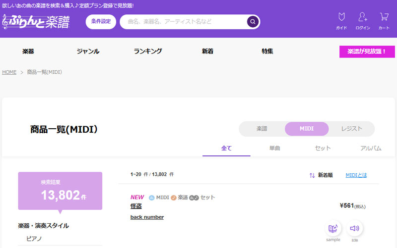Select the アルバム tab
This screenshot has width=397, height=248.
(x=371, y=148)
